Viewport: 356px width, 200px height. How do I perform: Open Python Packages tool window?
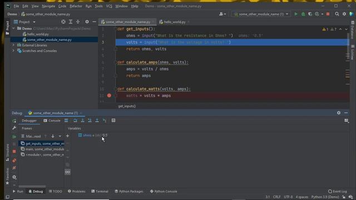[129, 191]
